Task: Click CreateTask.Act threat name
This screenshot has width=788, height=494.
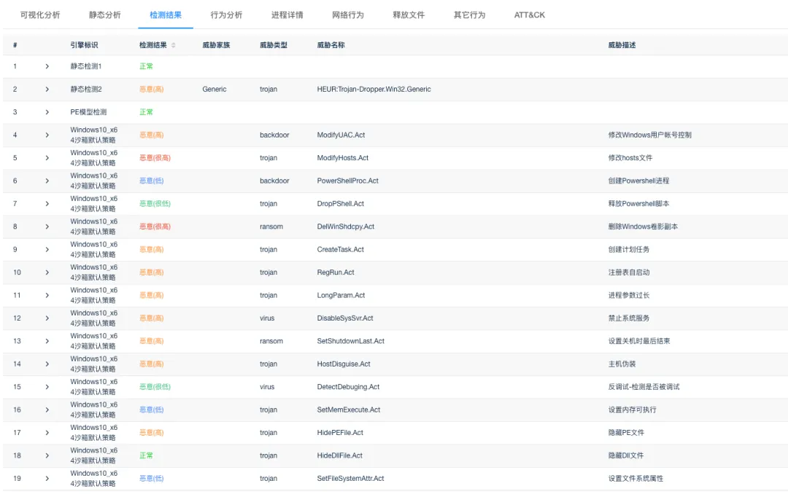Action: pos(341,249)
